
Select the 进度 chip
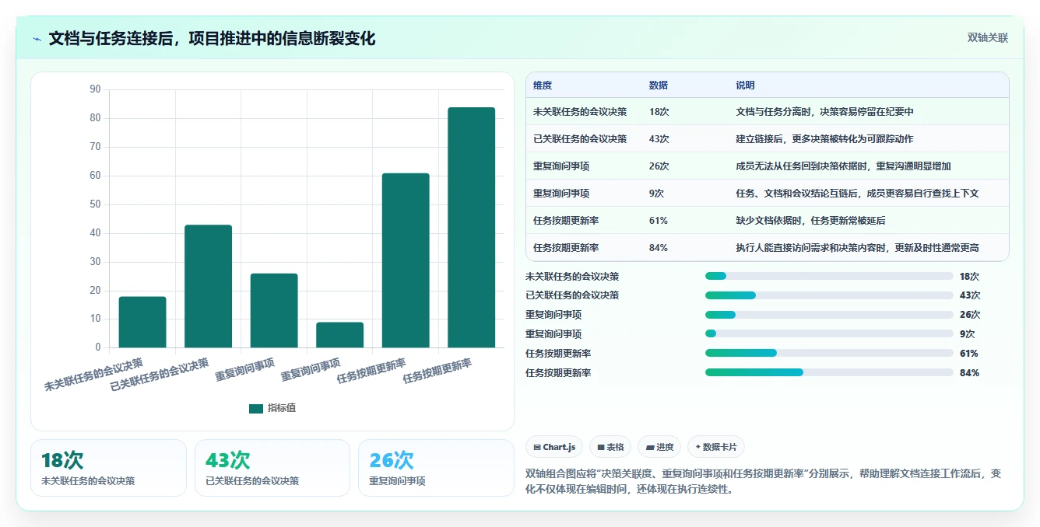pos(659,447)
